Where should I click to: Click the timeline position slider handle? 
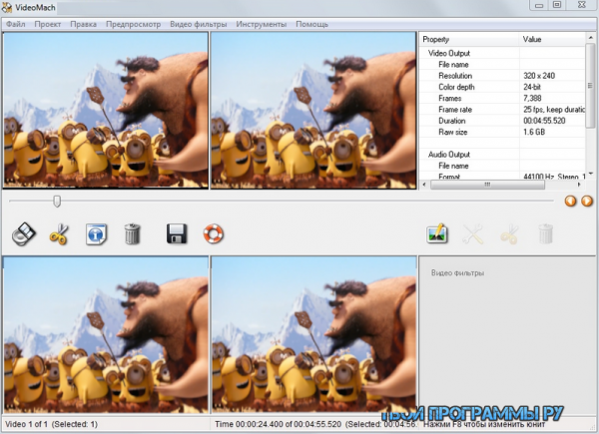[x=57, y=202]
